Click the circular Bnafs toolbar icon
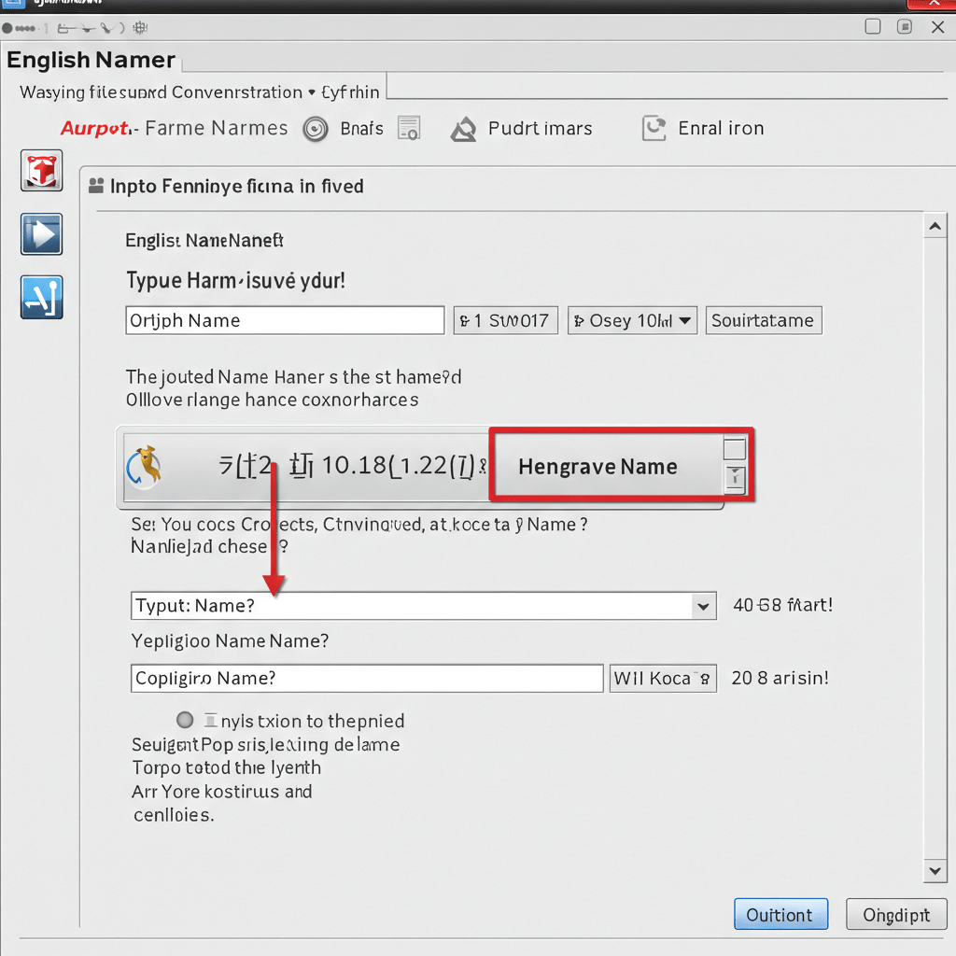This screenshot has height=956, width=956. (316, 129)
